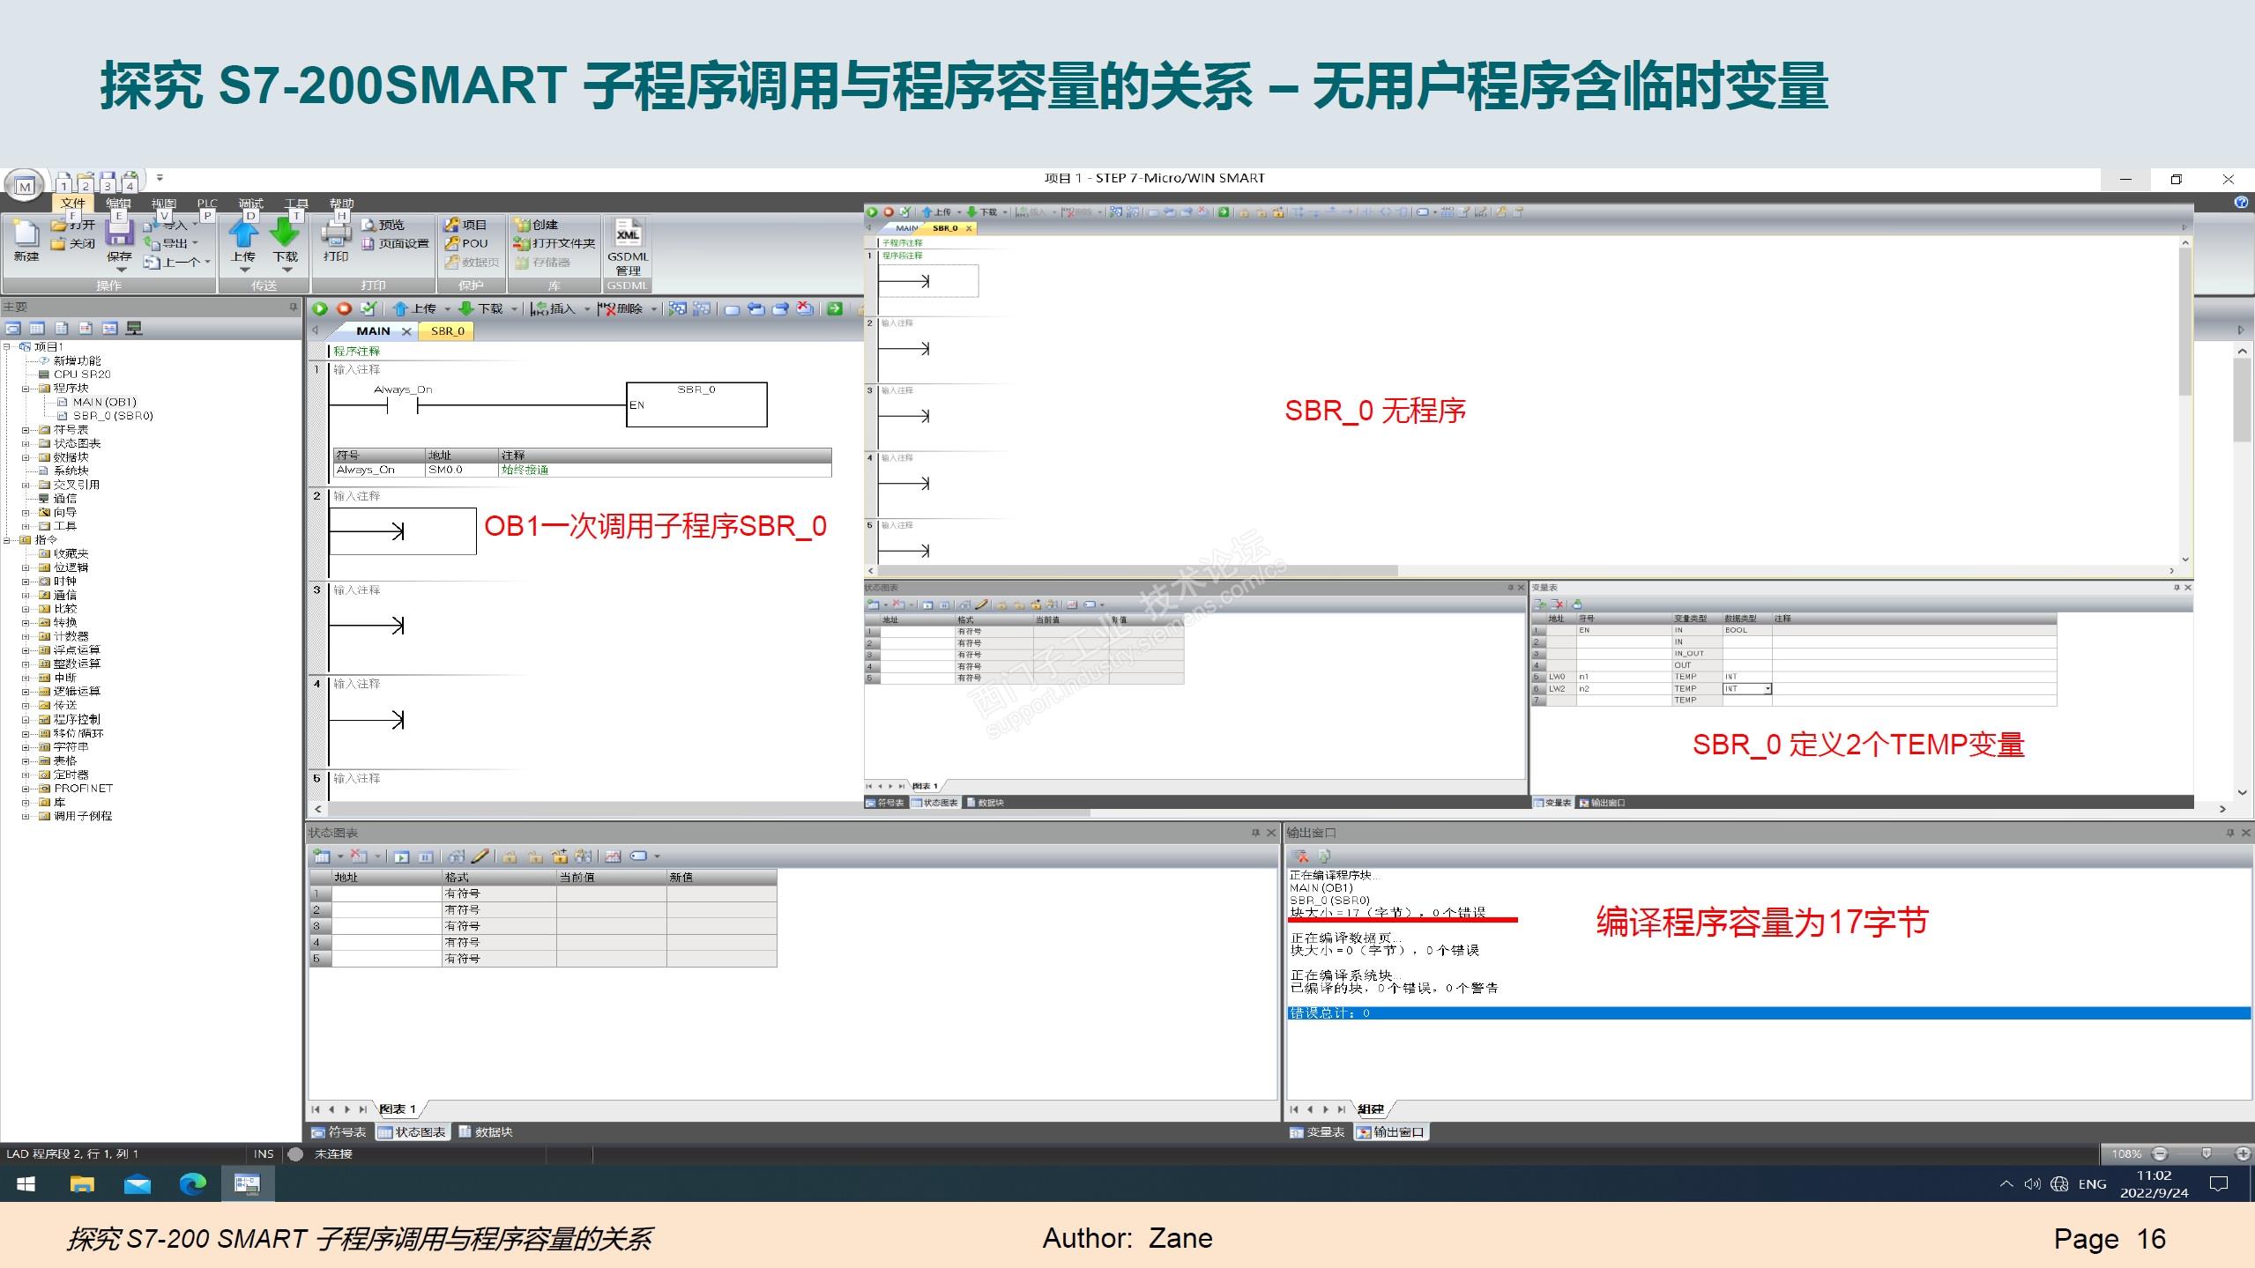Viewport: 2255px width, 1268px height.
Task: Click the 打印 printer icon in ribbon
Action: coord(335,235)
